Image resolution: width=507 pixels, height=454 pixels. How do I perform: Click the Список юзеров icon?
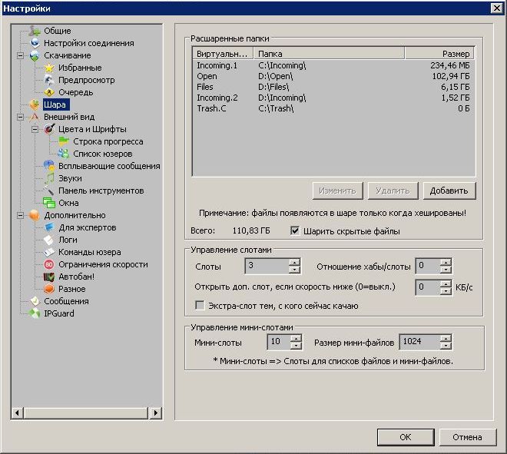pos(64,154)
